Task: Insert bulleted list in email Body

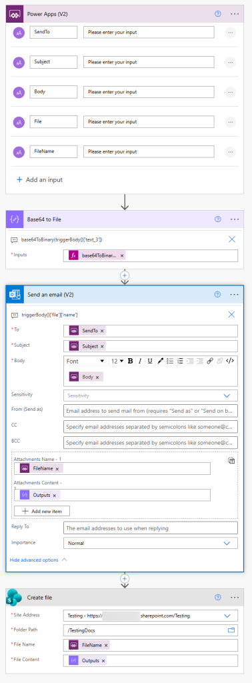Action: coord(170,361)
